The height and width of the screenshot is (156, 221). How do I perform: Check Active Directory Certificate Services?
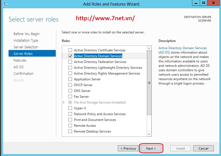(70, 50)
